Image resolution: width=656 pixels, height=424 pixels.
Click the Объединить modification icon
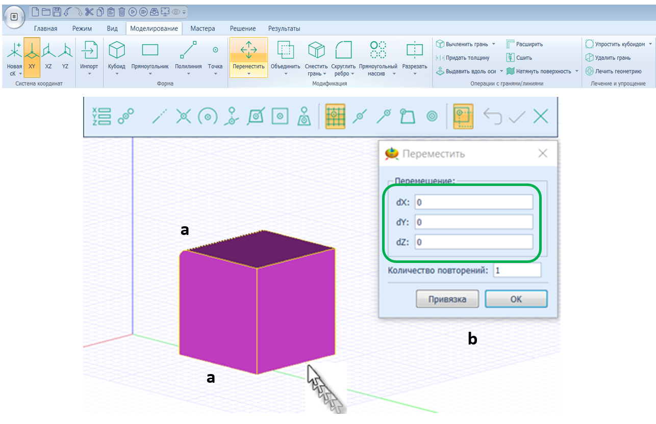(285, 50)
